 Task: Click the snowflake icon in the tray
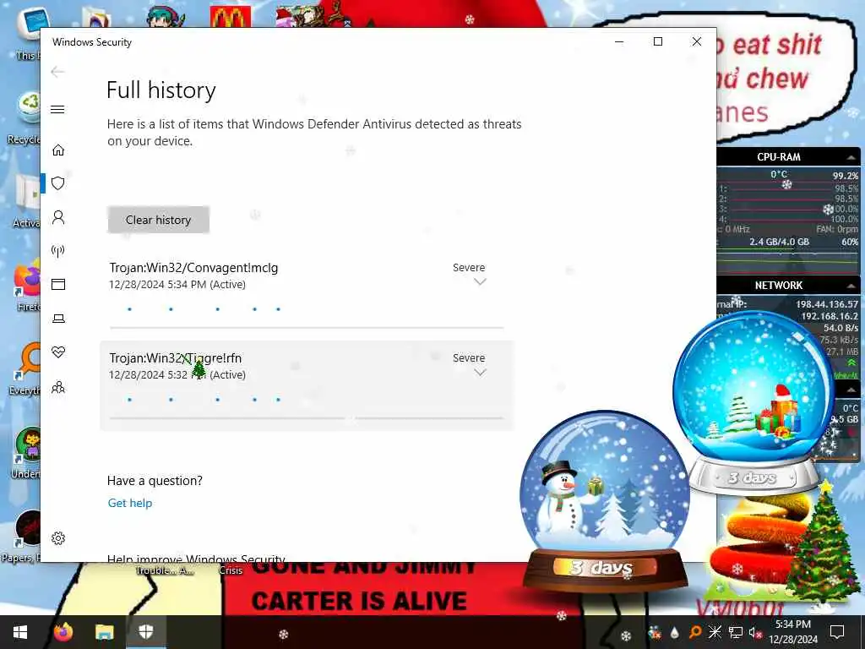click(715, 632)
